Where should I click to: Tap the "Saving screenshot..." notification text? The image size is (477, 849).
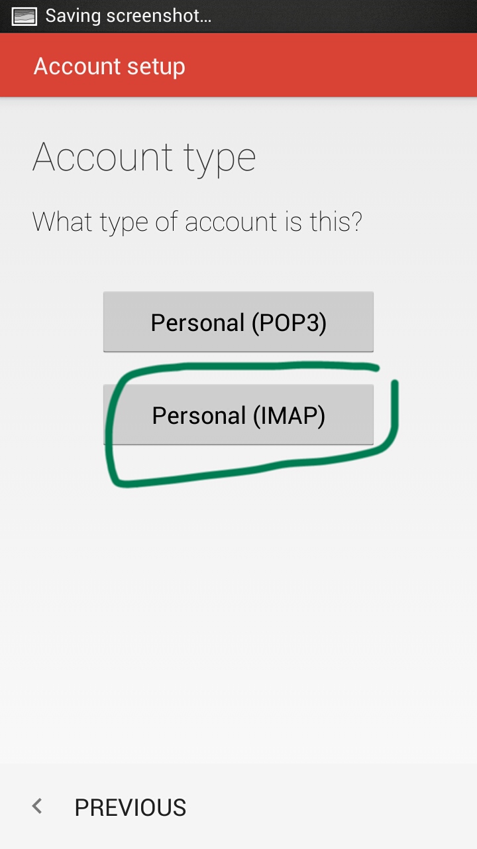point(129,16)
